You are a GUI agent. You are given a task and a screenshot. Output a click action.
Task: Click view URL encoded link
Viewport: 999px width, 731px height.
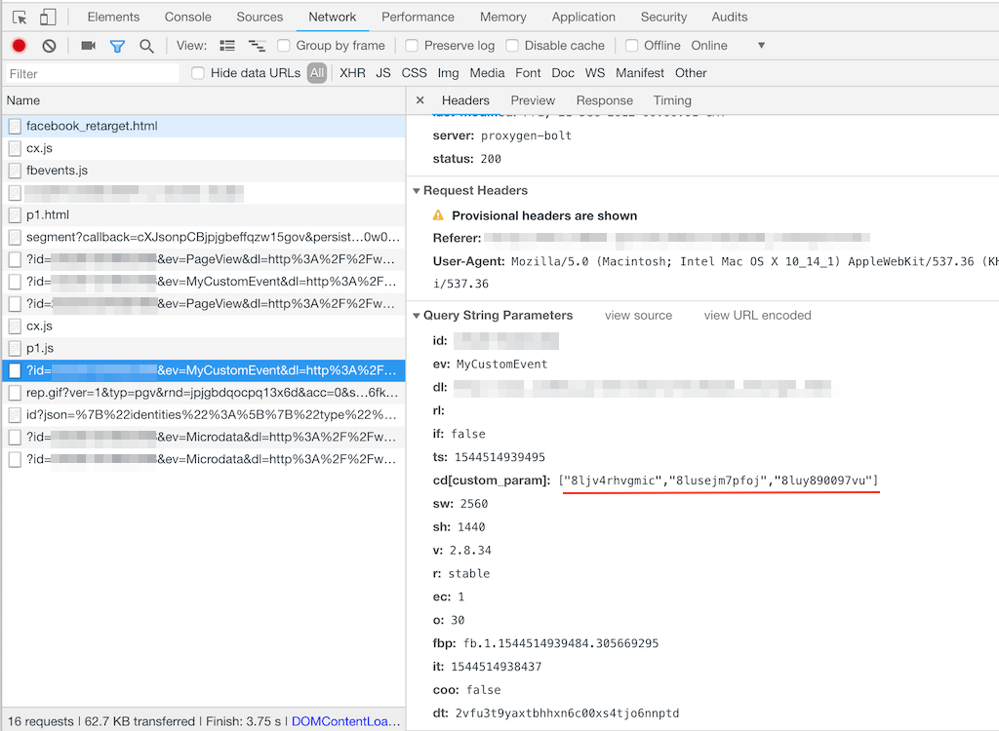point(757,315)
